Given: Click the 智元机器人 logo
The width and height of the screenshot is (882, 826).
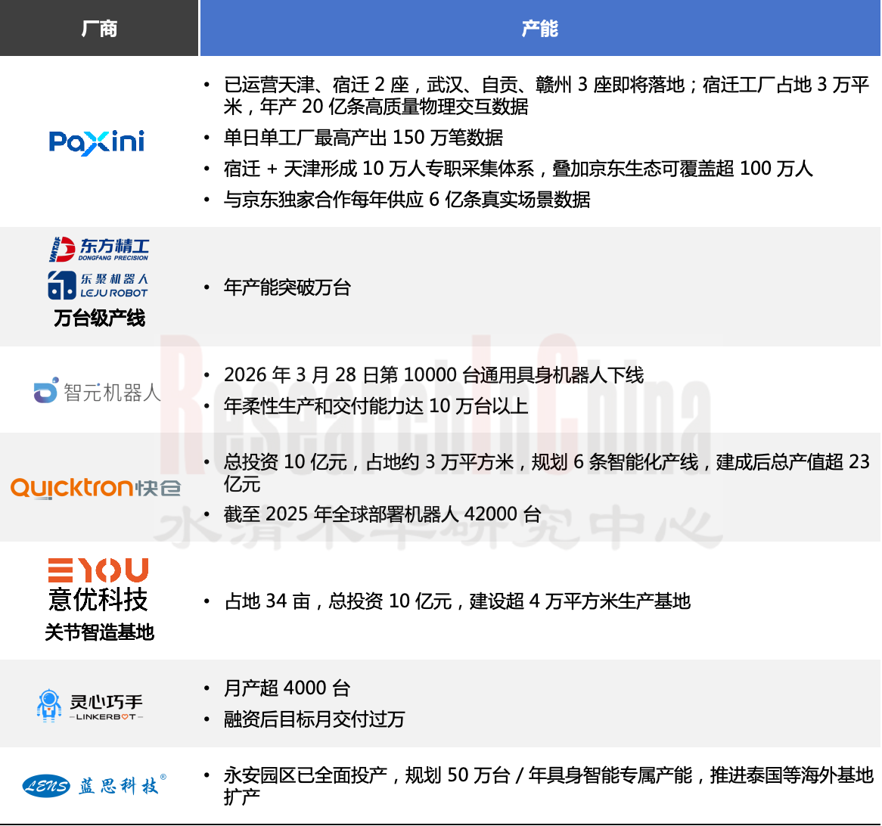Looking at the screenshot, I should [x=98, y=391].
